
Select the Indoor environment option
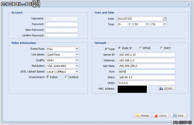pyautogui.click(x=48, y=77)
